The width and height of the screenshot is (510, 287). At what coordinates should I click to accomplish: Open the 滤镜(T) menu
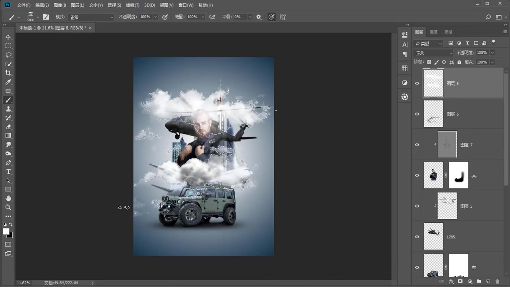[133, 5]
